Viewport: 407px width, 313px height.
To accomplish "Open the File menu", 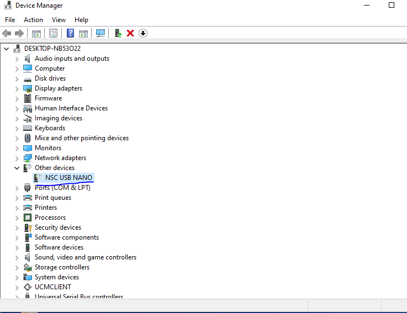I will pos(10,20).
